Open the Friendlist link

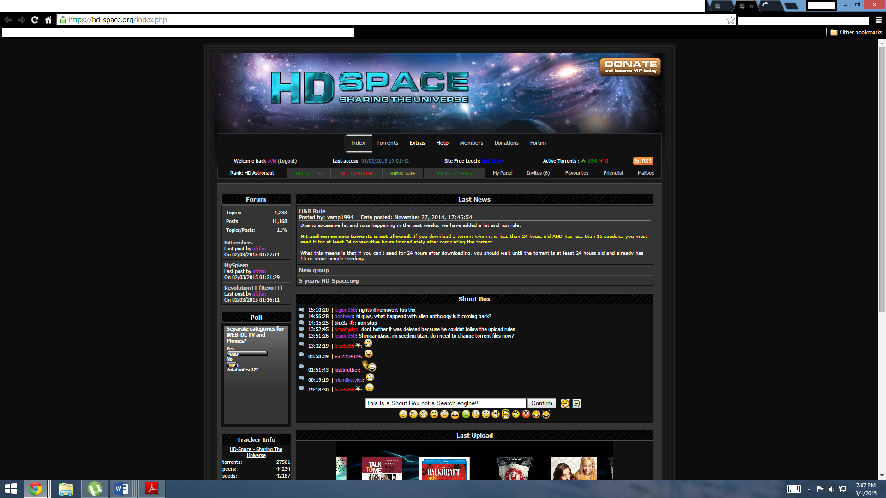tap(613, 173)
